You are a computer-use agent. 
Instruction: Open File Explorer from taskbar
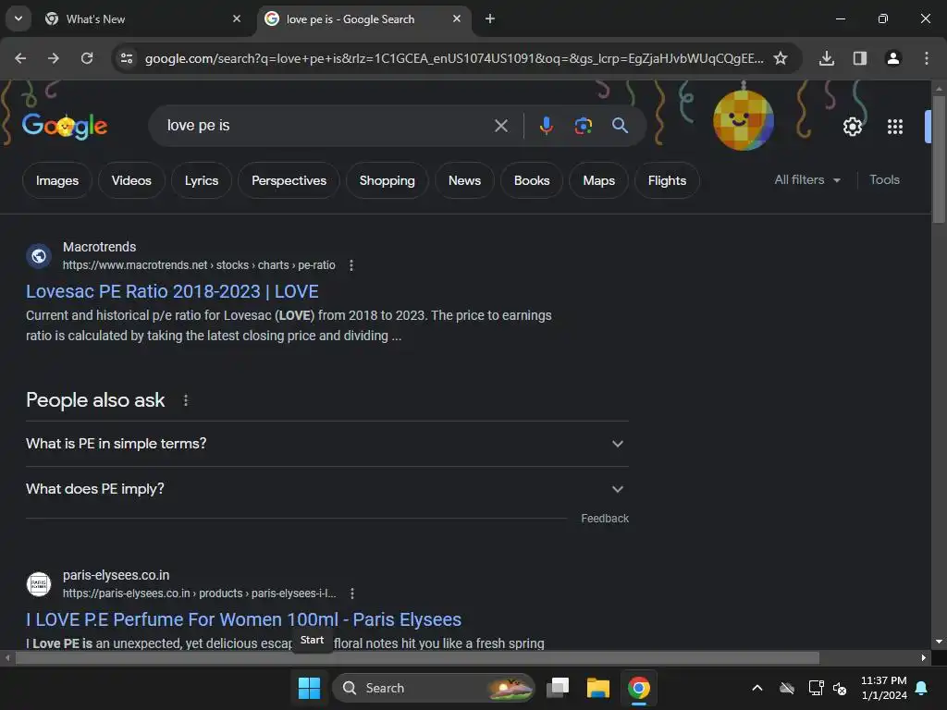[598, 688]
